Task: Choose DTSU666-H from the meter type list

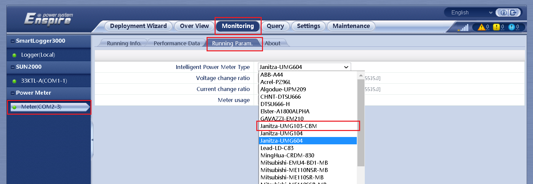Action: (x=308, y=104)
